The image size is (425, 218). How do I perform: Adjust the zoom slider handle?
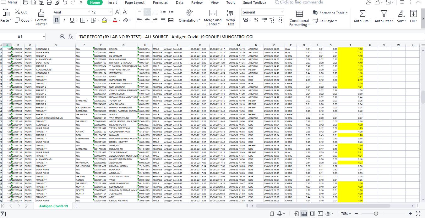[376, 214]
